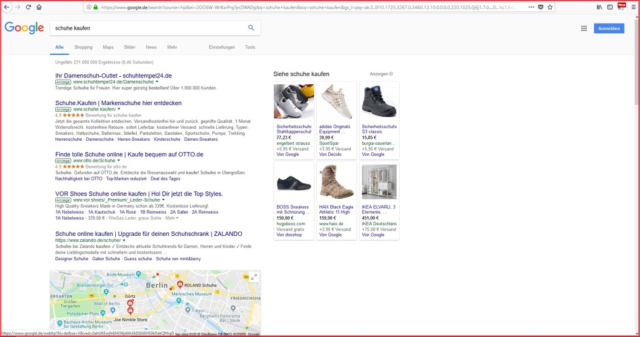The height and width of the screenshot is (337, 640).
Task: Click Von Decido under adidas Originals
Action: [x=330, y=154]
